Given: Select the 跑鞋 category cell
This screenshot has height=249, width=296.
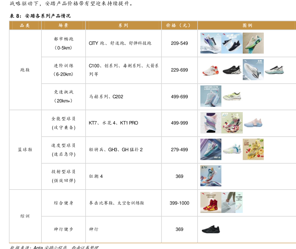Looking at the screenshot, I should point(25,70).
